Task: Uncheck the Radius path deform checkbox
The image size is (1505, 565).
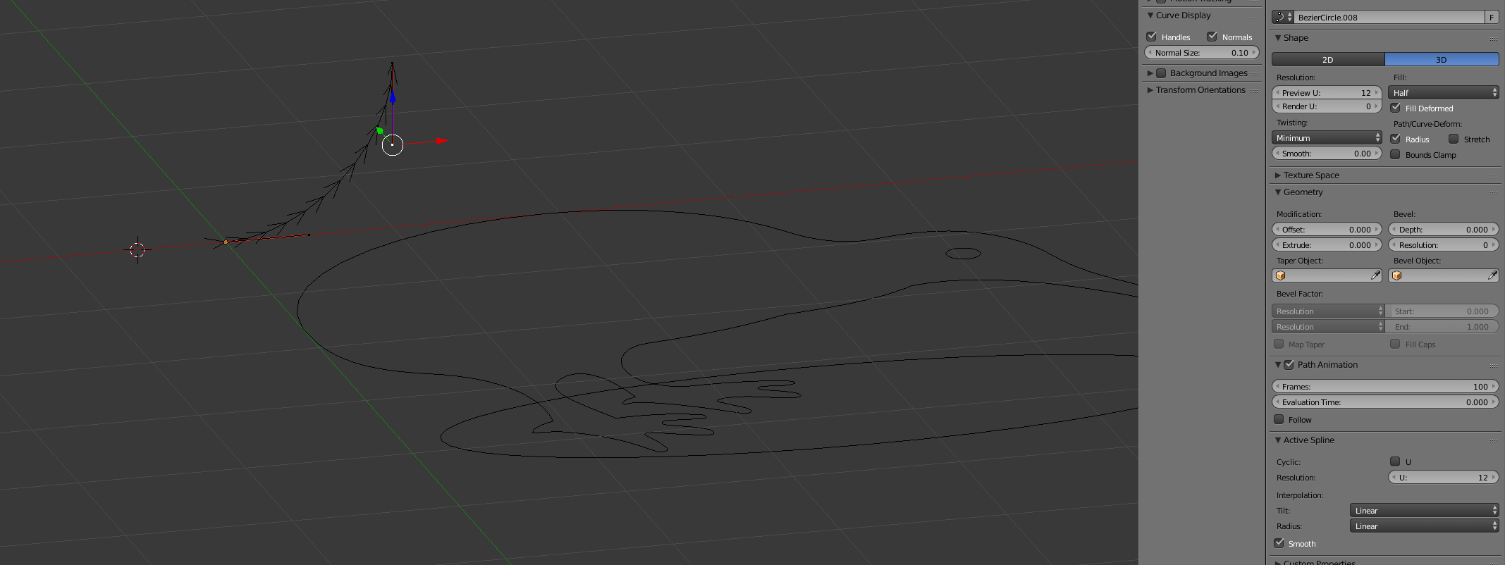Action: (x=1396, y=139)
